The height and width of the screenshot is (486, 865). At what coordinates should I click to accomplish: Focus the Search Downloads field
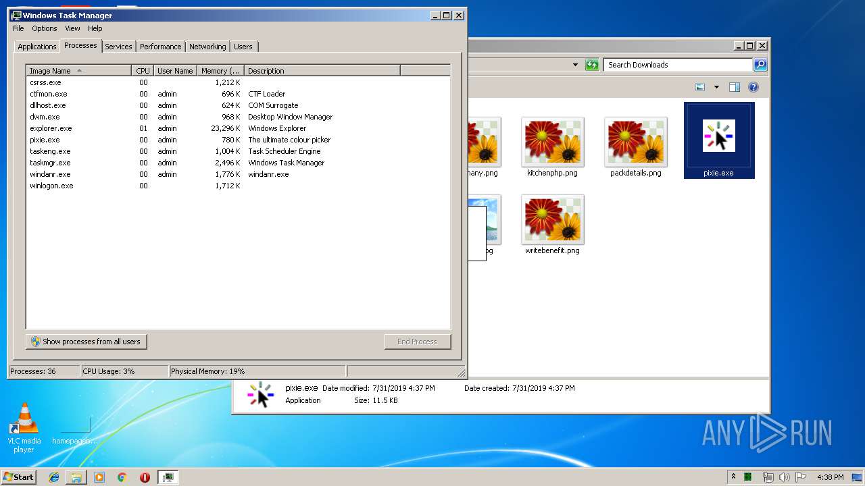click(678, 65)
